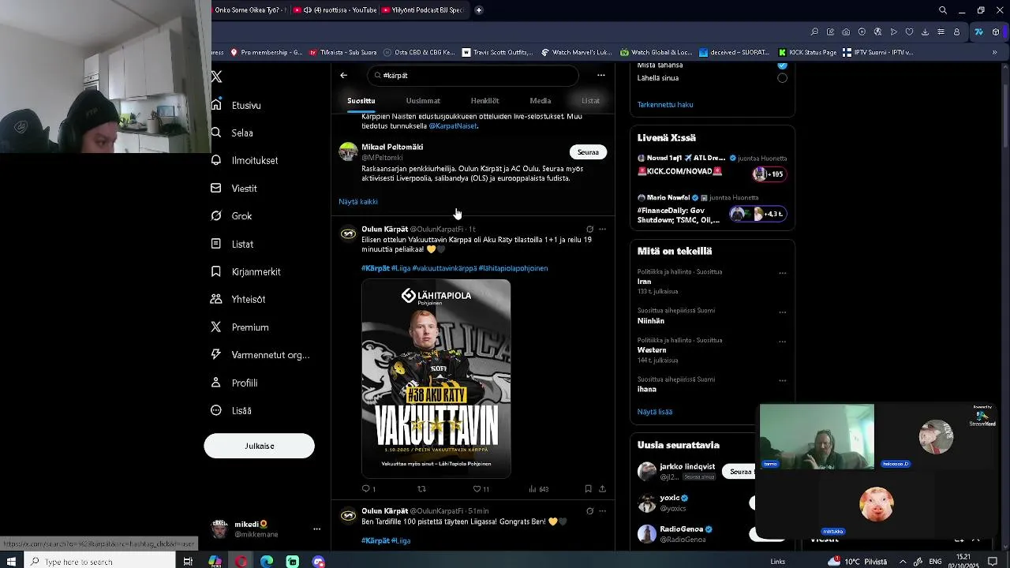Switch to the Listat search tab
1010x568 pixels.
[x=590, y=101]
